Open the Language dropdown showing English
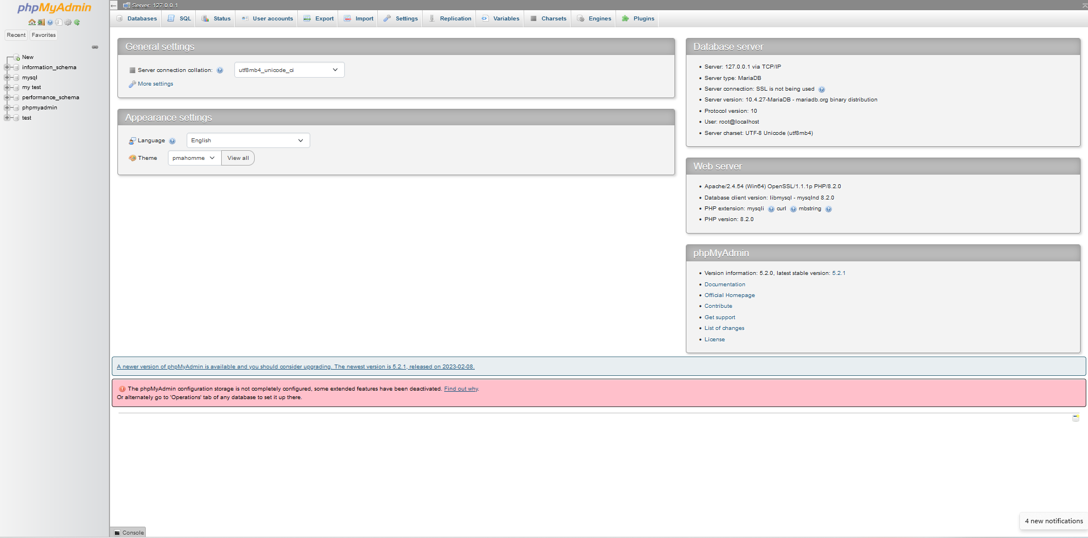1088x538 pixels. tap(248, 141)
